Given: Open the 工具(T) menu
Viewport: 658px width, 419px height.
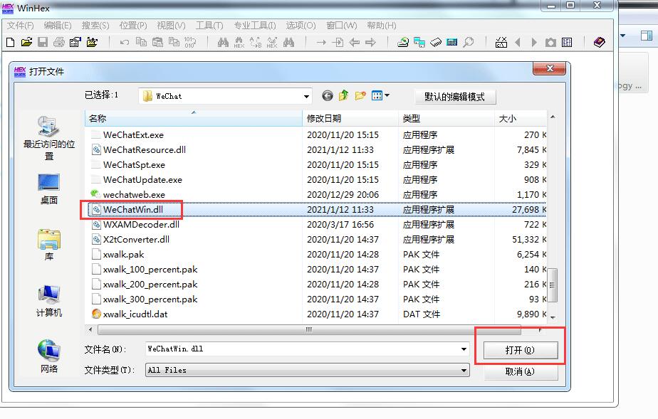Looking at the screenshot, I should 209,26.
